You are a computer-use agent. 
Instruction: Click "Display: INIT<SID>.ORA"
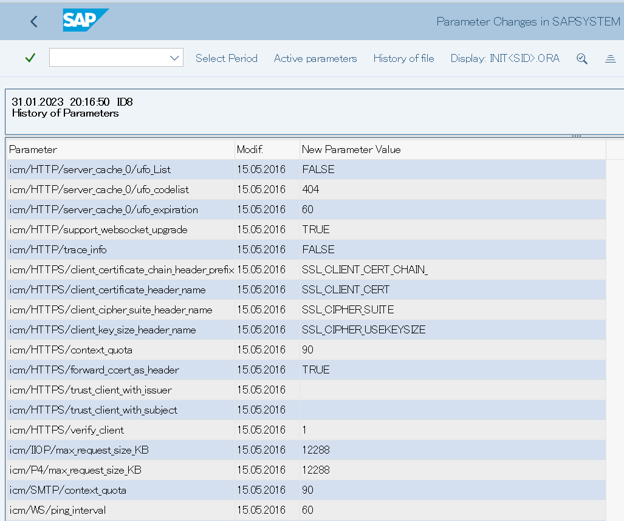504,58
